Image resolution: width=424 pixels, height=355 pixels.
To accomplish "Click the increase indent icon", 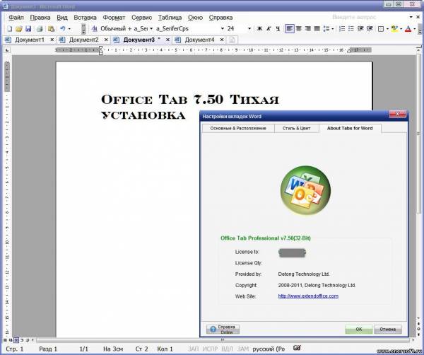I will [370, 29].
